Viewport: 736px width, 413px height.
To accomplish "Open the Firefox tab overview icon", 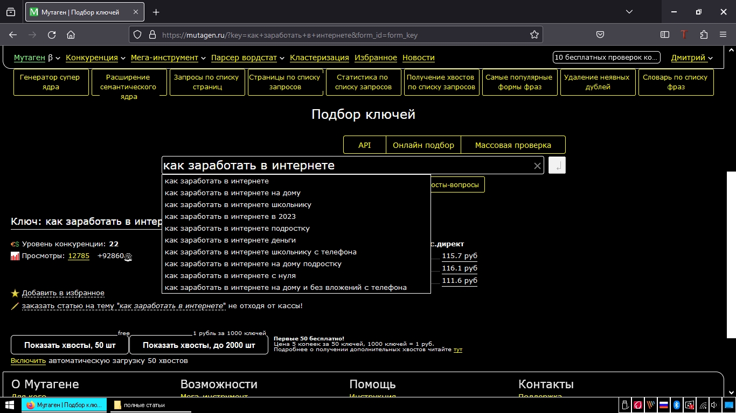I will tap(11, 12).
